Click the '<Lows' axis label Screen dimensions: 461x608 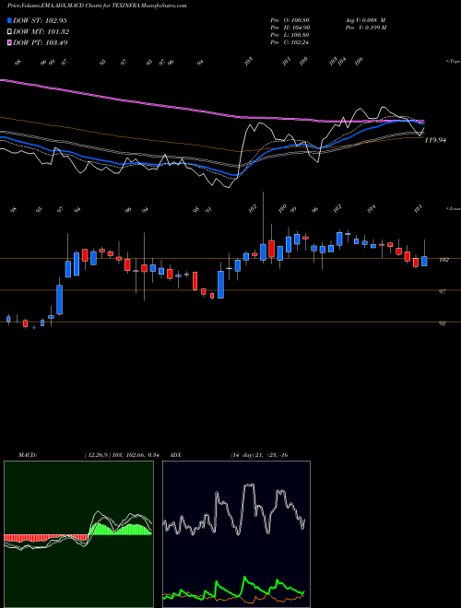click(453, 208)
